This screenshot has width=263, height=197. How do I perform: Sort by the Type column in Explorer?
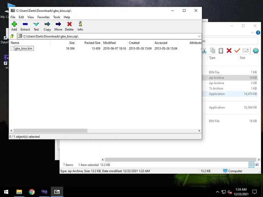[x=222, y=58]
